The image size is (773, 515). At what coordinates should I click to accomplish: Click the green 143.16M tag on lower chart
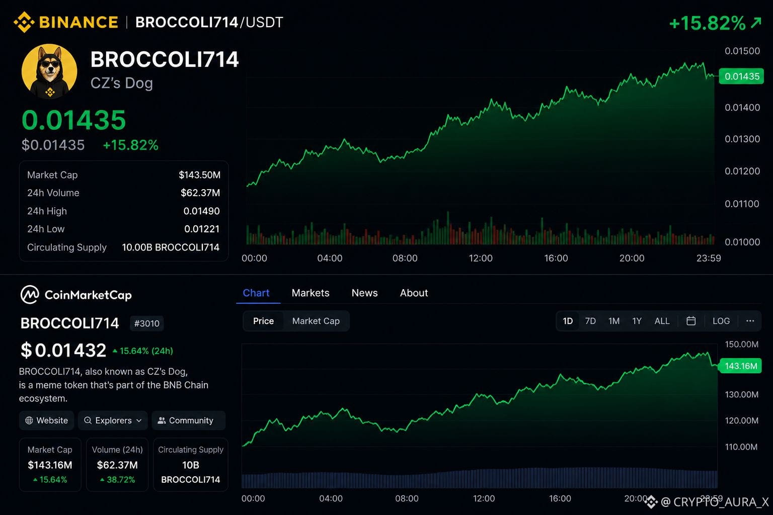point(741,366)
